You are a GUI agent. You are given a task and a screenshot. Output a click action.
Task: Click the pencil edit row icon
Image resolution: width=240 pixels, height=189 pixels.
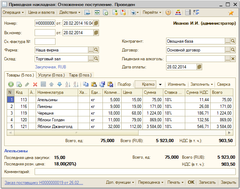click(27, 84)
